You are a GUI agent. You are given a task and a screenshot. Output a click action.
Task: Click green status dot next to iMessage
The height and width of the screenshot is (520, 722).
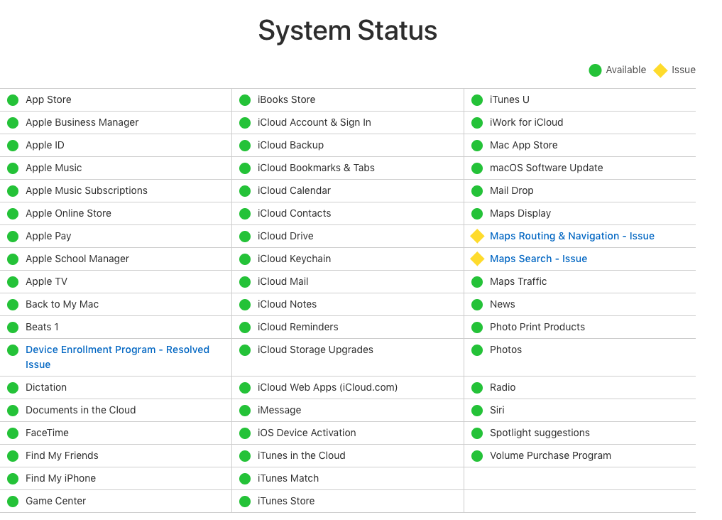point(245,411)
